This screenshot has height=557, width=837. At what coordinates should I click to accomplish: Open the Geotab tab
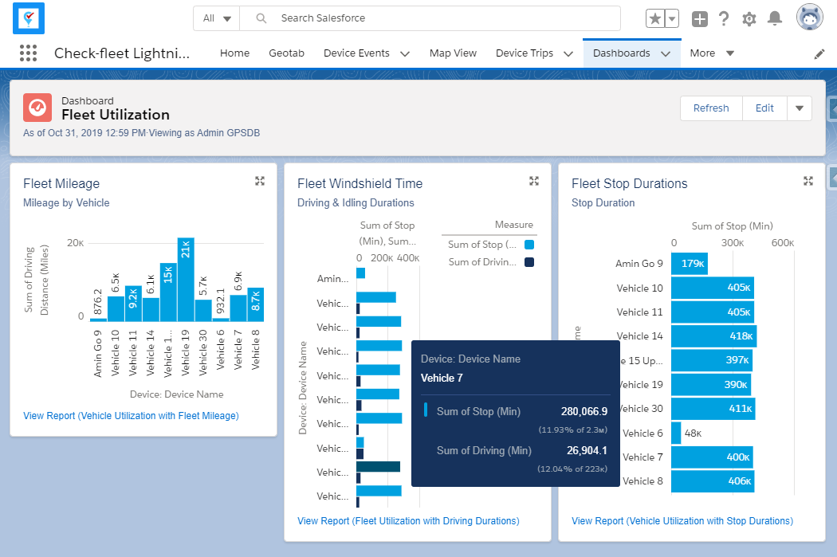point(286,53)
